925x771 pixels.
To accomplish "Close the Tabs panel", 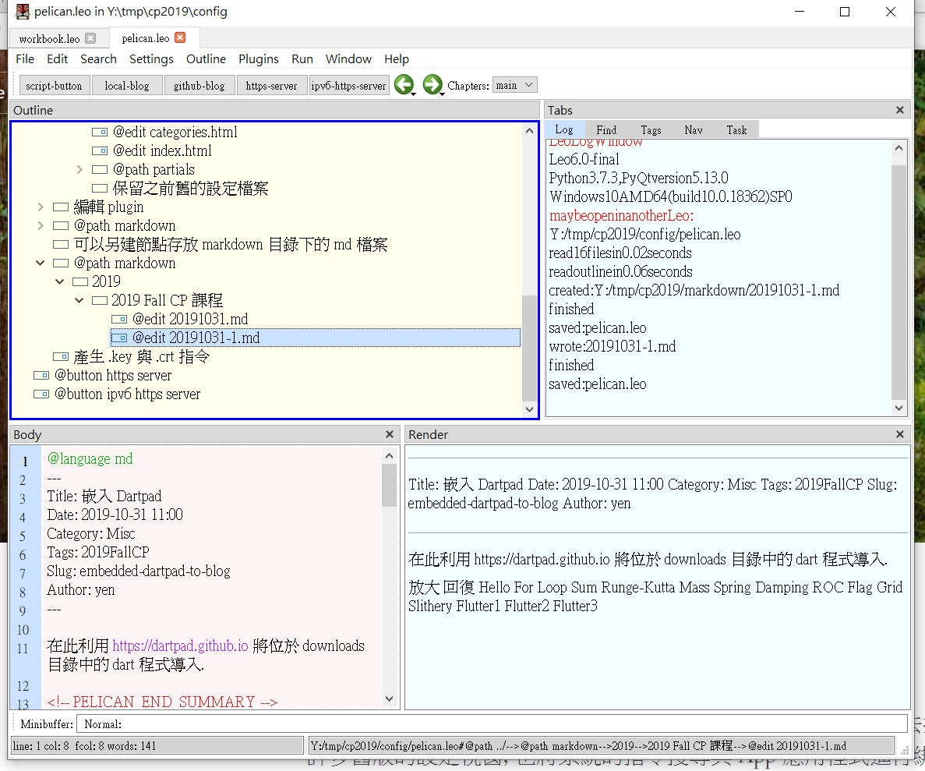I will (x=900, y=111).
